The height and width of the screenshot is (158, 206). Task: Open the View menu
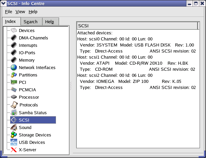[20, 12]
